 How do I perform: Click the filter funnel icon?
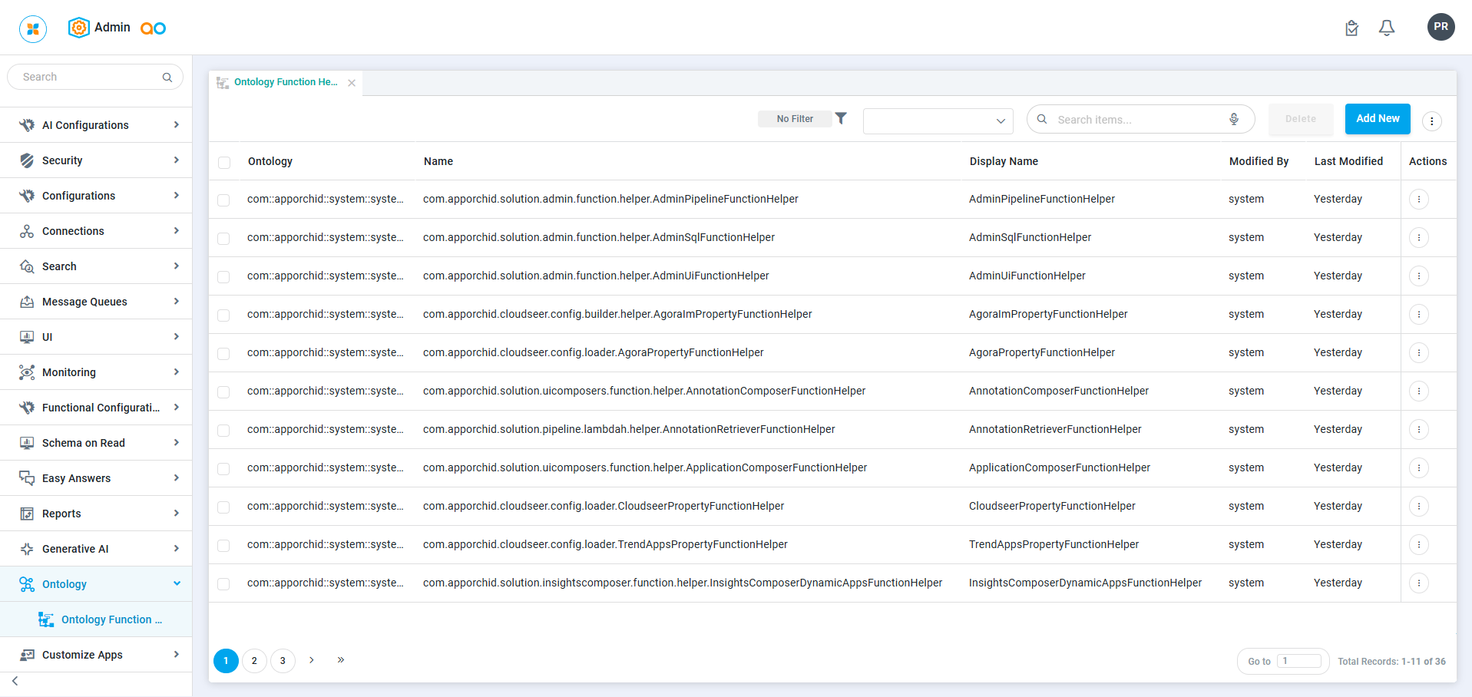click(841, 118)
